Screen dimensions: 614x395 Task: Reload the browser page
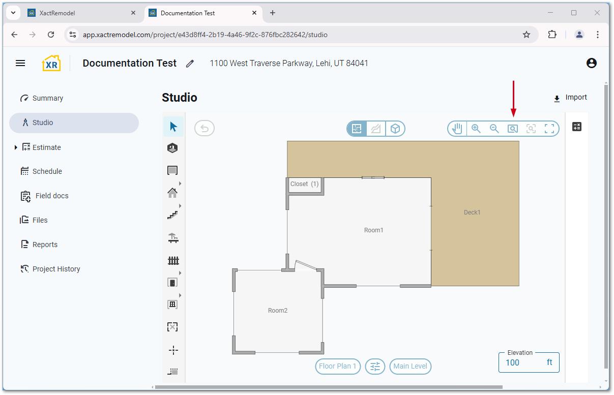(51, 35)
